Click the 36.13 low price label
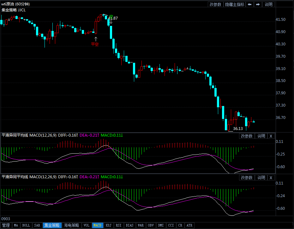This screenshot has width=294, height=229. pos(238,129)
